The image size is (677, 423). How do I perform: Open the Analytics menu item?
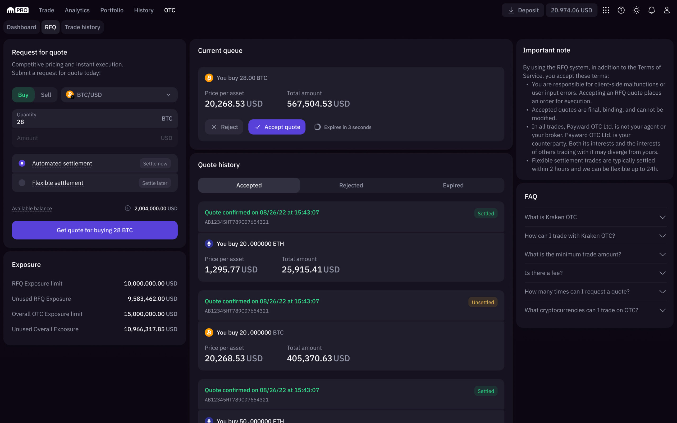(77, 10)
